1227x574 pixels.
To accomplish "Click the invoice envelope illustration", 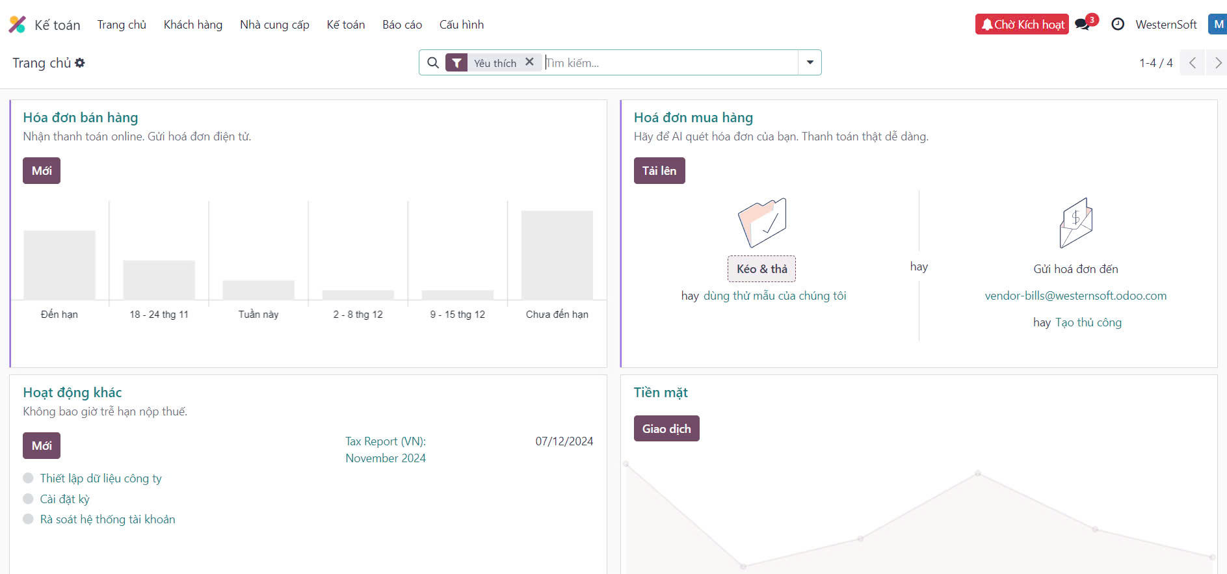I will pyautogui.click(x=1075, y=223).
